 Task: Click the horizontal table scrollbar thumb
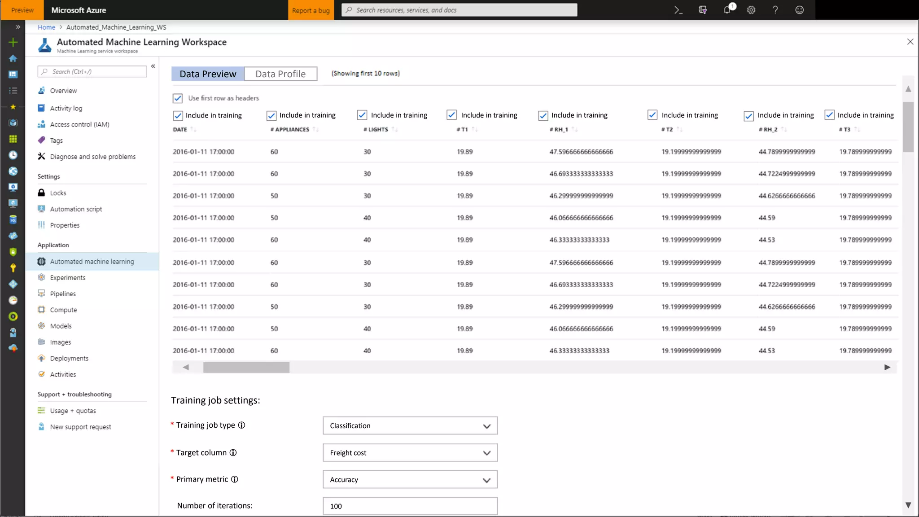pyautogui.click(x=246, y=367)
